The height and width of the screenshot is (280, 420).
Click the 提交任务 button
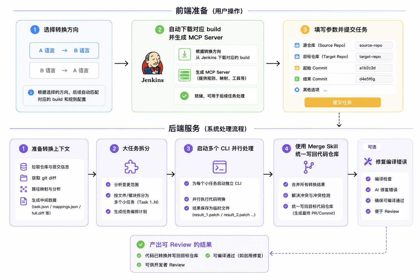(x=343, y=102)
